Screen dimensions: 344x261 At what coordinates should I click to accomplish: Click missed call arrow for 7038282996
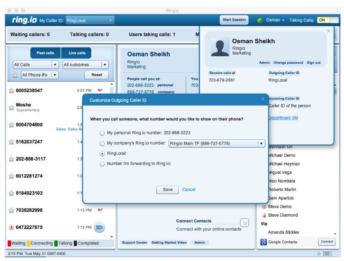coord(100,210)
